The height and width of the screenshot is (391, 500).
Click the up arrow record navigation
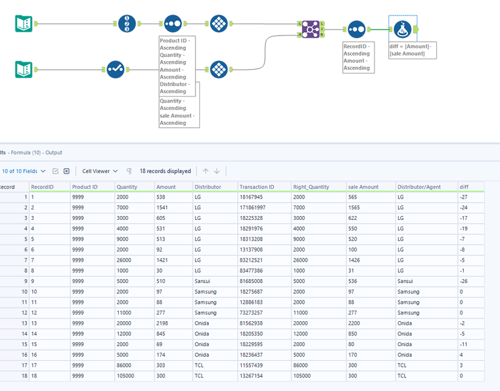[x=205, y=171]
